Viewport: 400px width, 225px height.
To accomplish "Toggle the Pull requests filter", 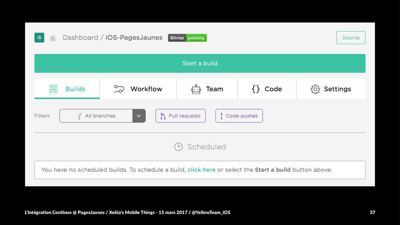I will [180, 116].
